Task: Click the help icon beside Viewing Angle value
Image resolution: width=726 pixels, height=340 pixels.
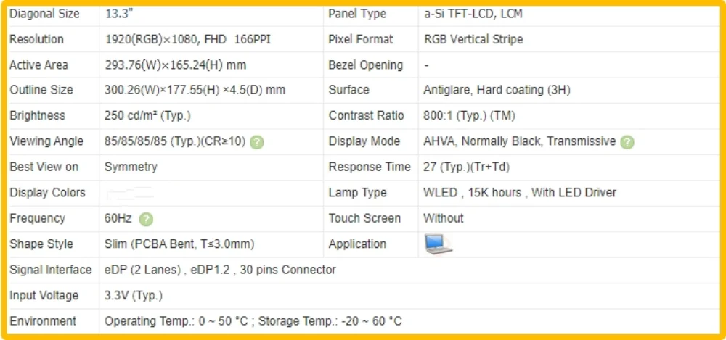Action: coord(257,142)
